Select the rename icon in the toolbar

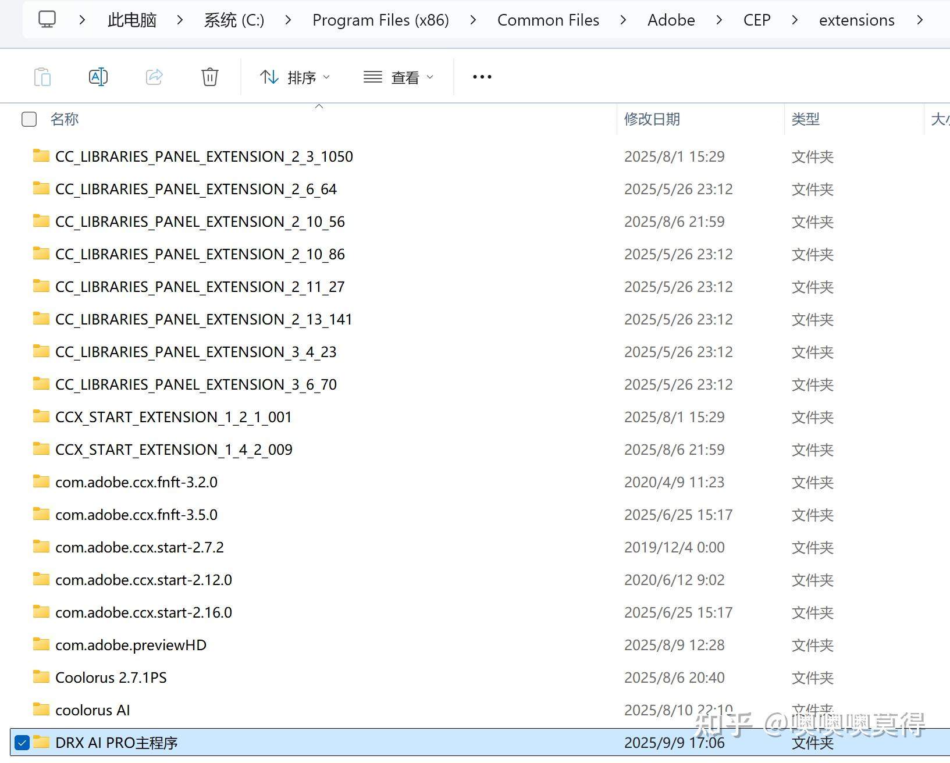98,76
